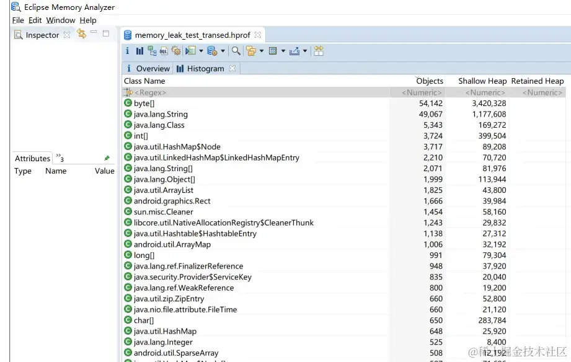Sort by the Class Name column header
571x362 pixels.
click(x=144, y=81)
